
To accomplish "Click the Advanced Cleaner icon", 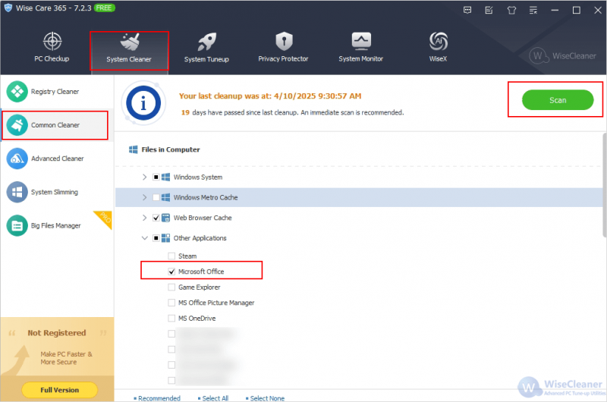I will [17, 159].
